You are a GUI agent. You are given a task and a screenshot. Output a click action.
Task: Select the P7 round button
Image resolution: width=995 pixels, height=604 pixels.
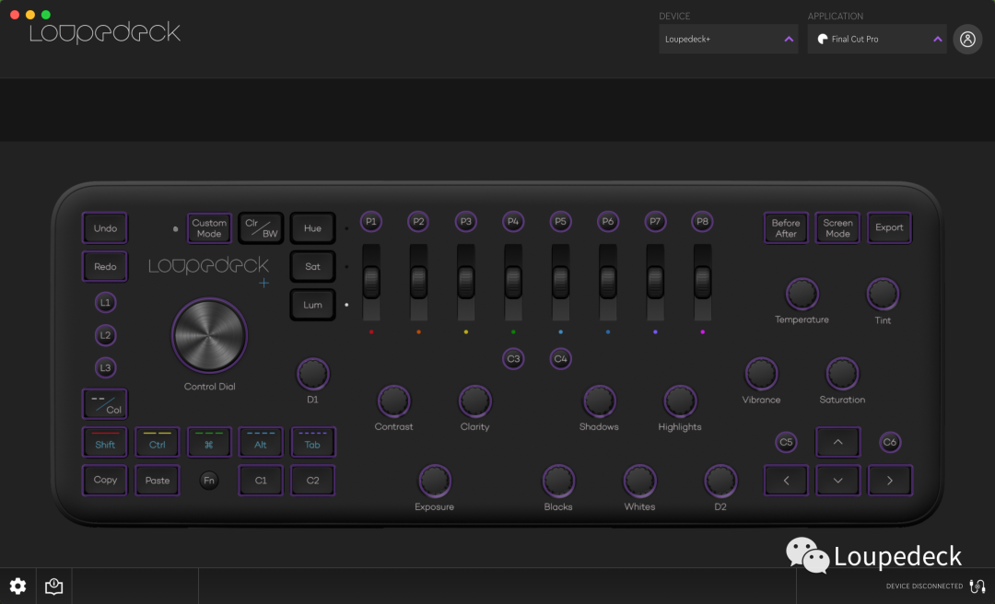pos(655,221)
